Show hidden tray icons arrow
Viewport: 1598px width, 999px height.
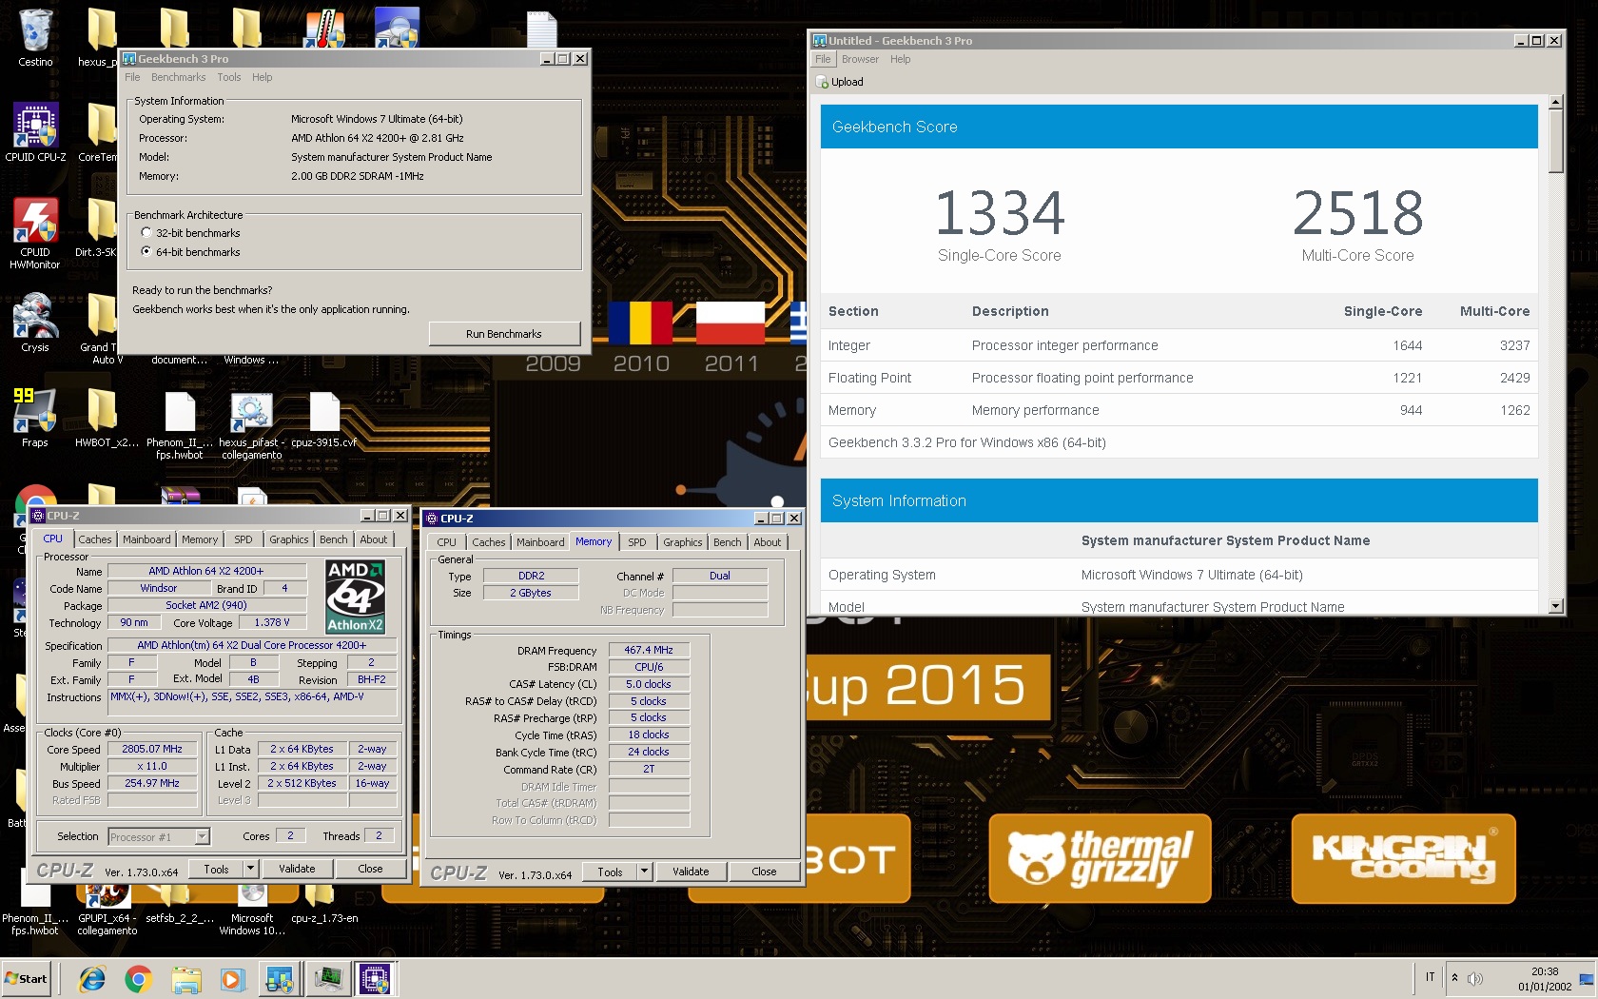click(x=1454, y=978)
